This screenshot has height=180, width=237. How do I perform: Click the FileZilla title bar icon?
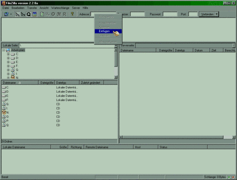click(3, 3)
